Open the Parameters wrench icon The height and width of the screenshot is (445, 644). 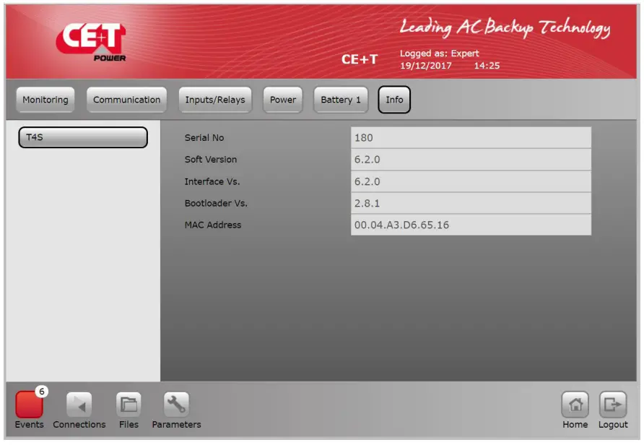176,405
